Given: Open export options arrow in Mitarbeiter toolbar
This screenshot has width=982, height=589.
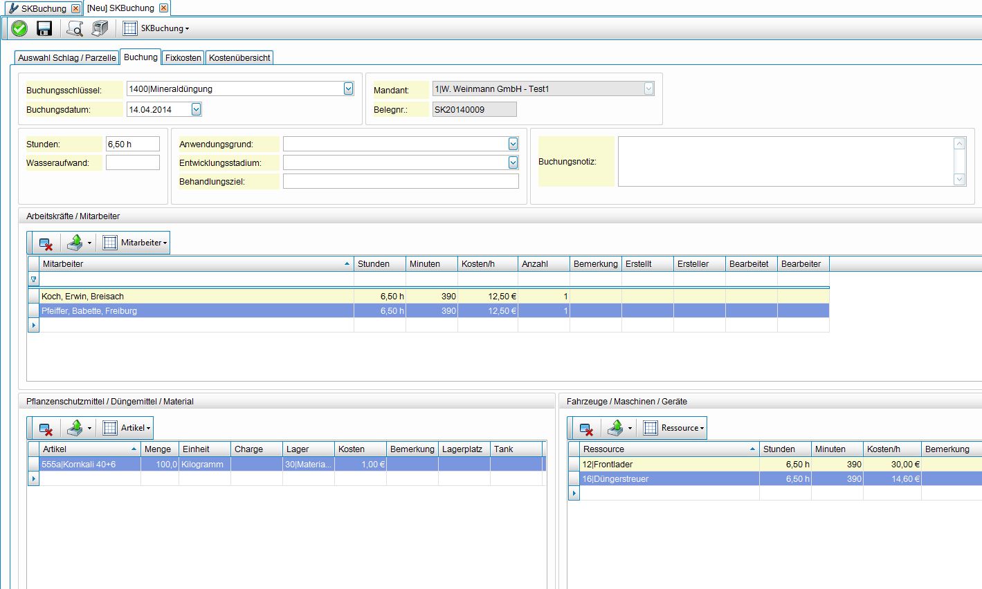Looking at the screenshot, I should [89, 243].
